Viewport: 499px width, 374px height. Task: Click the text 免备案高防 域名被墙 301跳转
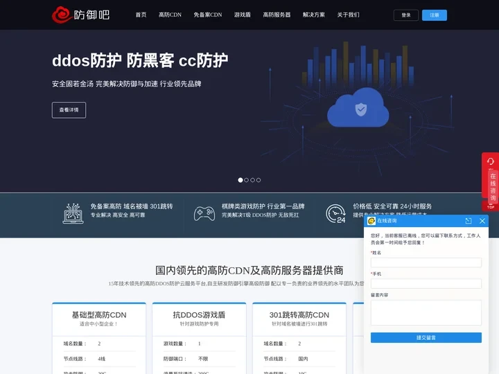point(132,206)
